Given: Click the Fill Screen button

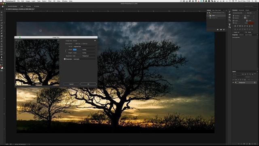Looking at the screenshot, I should 36,6.
